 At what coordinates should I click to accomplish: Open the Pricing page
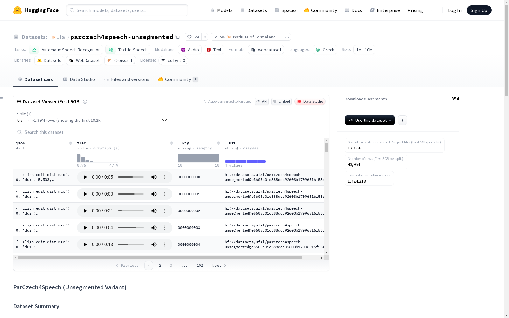(415, 10)
